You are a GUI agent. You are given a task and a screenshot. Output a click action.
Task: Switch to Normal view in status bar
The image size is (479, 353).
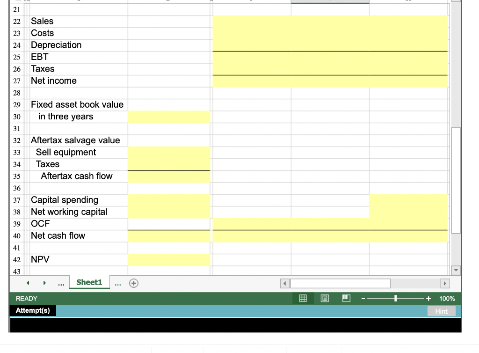(303, 298)
